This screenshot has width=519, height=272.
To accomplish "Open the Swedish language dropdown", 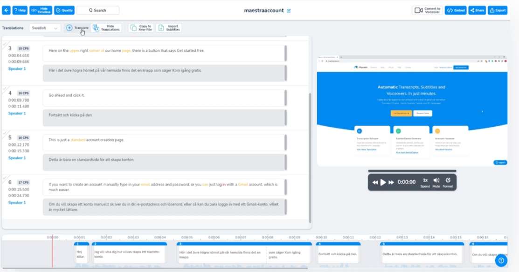I will [x=45, y=28].
